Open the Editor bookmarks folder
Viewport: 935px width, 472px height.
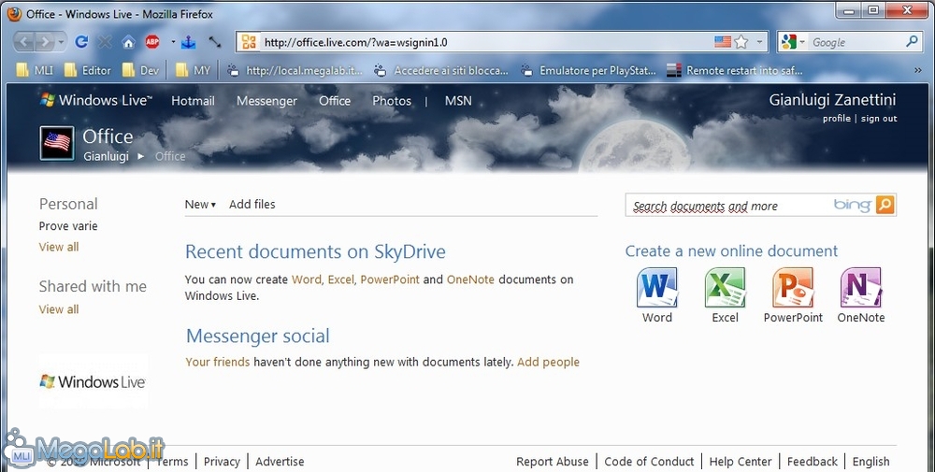(88, 70)
